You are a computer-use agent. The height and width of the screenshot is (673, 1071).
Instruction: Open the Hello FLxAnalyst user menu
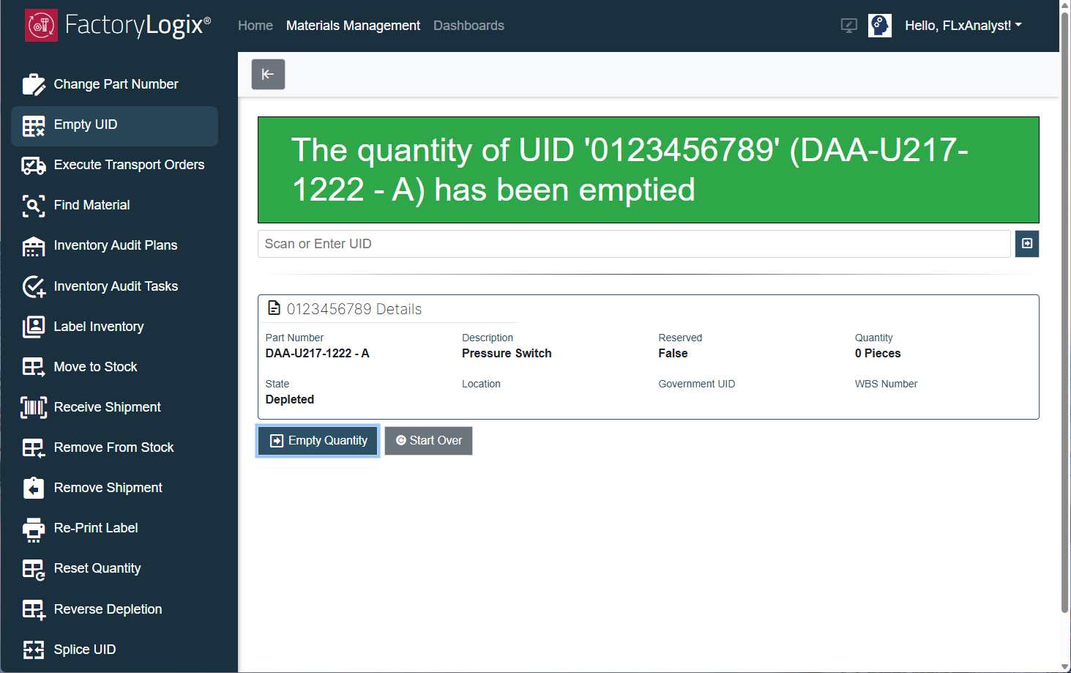[963, 25]
